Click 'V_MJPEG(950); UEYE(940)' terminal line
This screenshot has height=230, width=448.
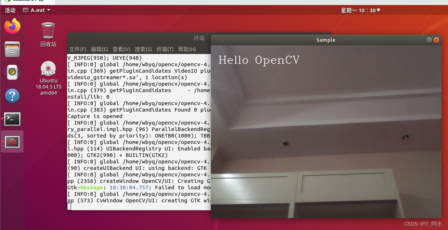click(x=105, y=58)
